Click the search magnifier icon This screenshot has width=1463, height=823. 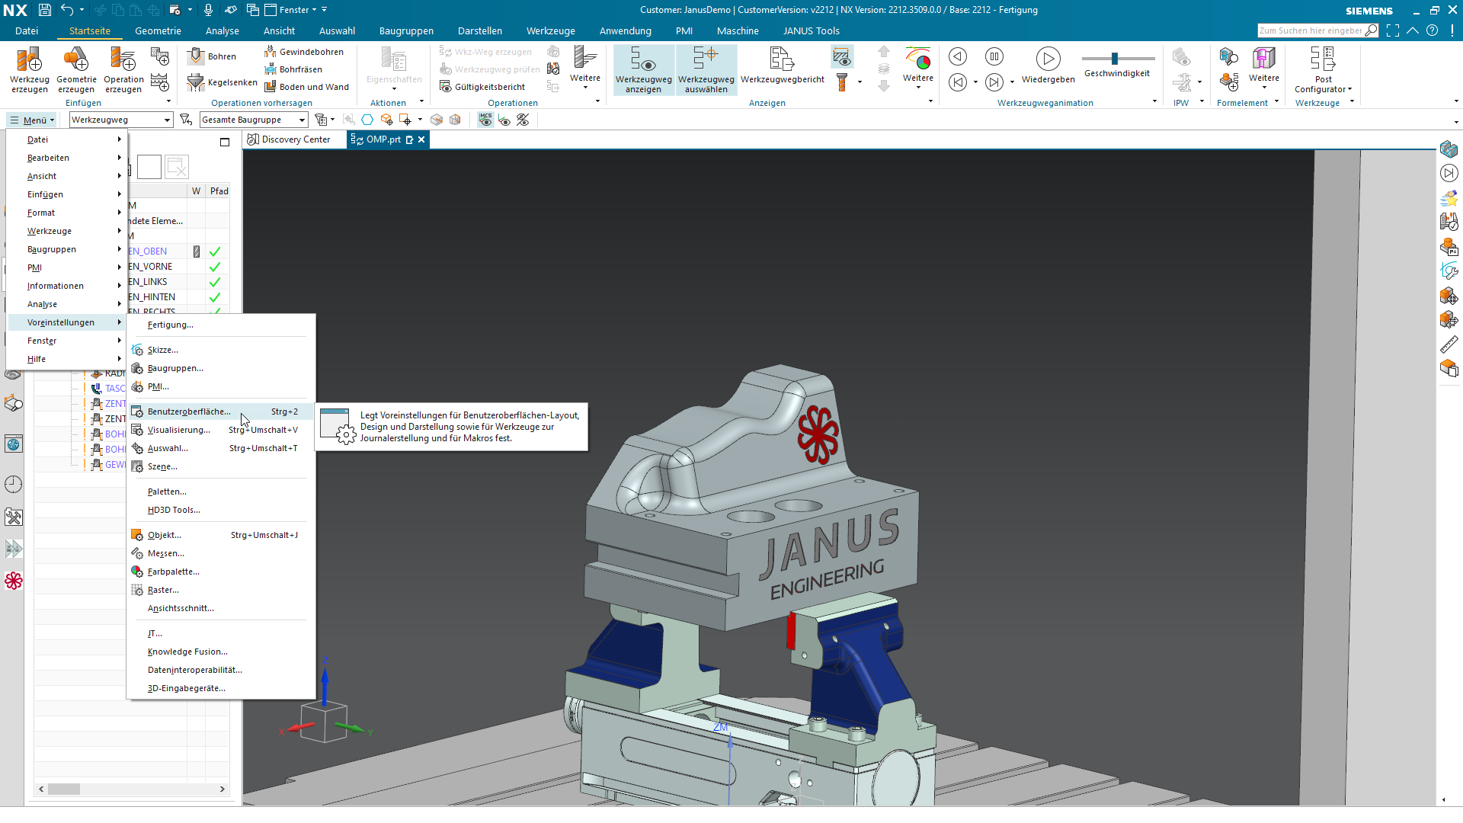(x=1372, y=30)
